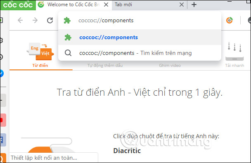
Task: Click the Tải nhanh download arrows icon
Action: click(x=234, y=51)
